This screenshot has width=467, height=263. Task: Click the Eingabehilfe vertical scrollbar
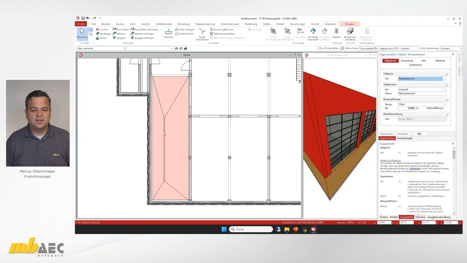click(x=454, y=180)
